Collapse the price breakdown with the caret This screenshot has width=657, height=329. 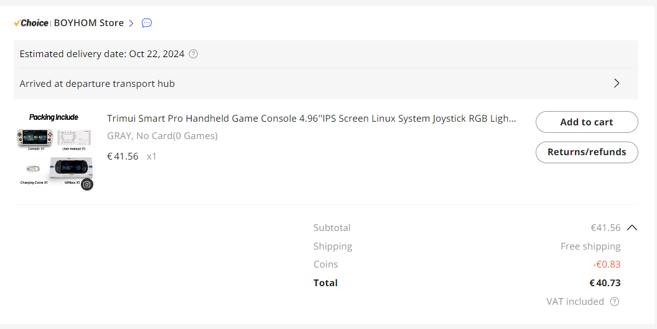(632, 228)
